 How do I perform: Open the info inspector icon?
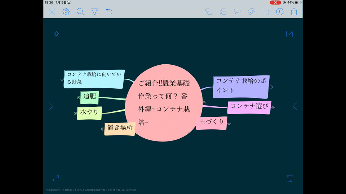tap(280, 11)
